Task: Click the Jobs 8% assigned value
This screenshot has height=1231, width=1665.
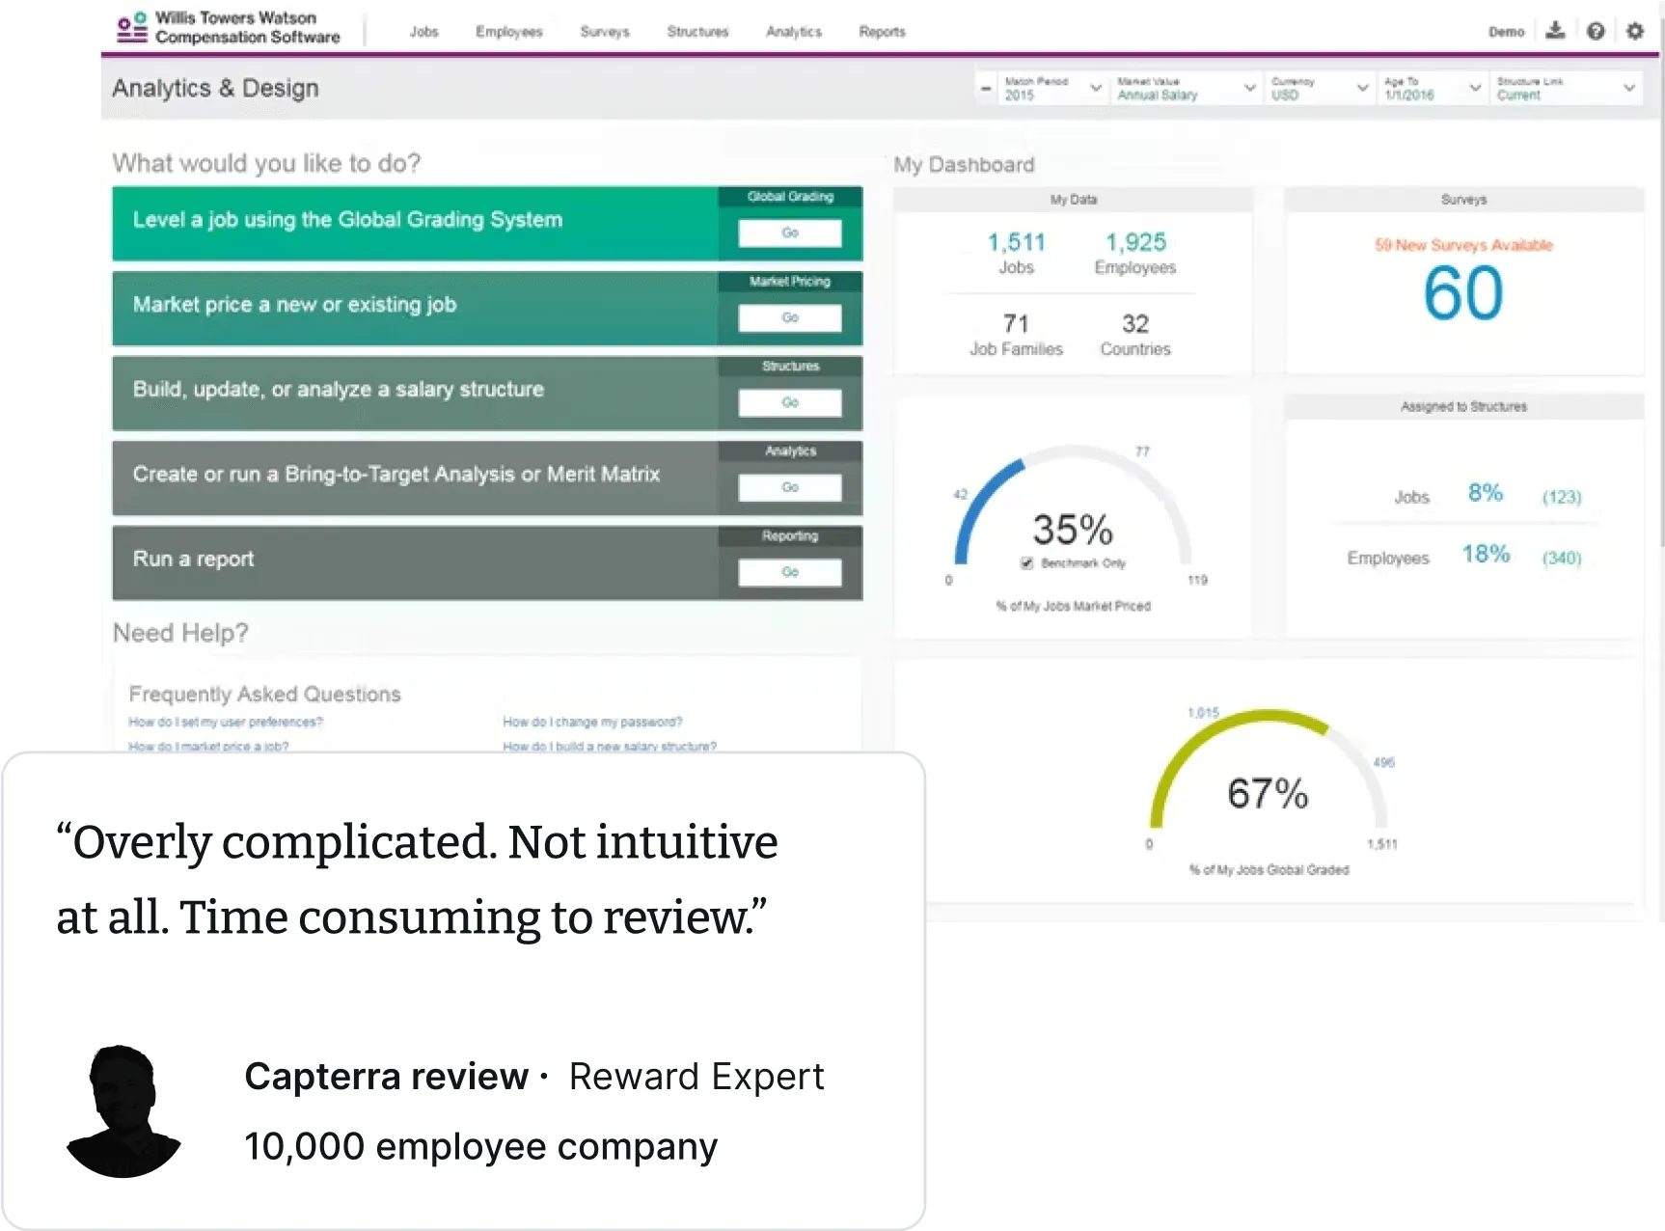Action: coord(1486,493)
